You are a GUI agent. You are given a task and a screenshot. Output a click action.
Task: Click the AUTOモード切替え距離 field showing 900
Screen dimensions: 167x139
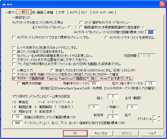point(150,32)
